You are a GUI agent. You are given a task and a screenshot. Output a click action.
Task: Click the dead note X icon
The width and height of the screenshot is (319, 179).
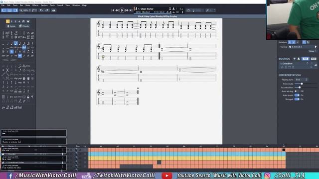click(7, 70)
